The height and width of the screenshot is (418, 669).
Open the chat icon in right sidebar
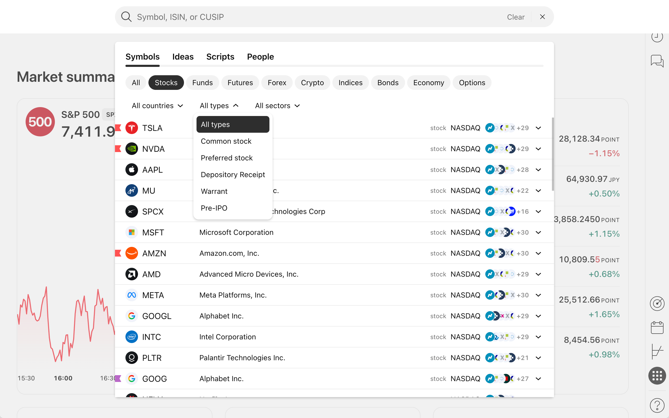click(x=657, y=61)
